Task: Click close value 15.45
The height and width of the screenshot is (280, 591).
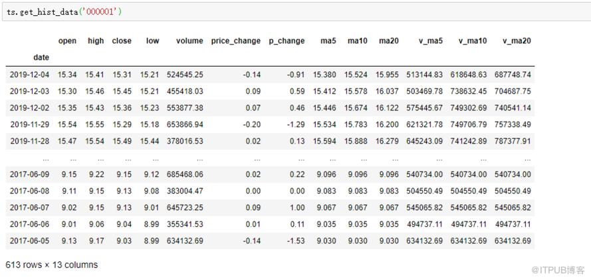Action: (122, 91)
